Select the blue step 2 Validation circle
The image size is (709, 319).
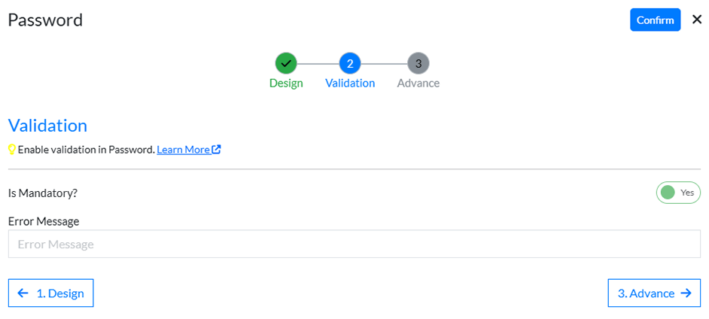(350, 63)
